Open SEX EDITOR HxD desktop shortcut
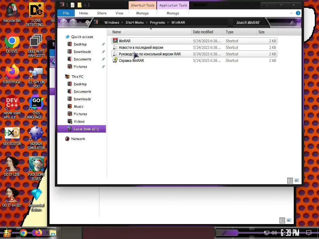 click(12, 136)
